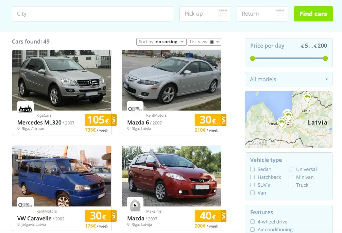Click the red Mazda minivan photo
The height and width of the screenshot is (233, 342).
tap(171, 176)
